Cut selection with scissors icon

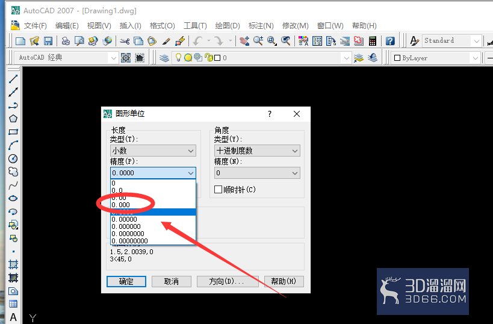(x=125, y=41)
